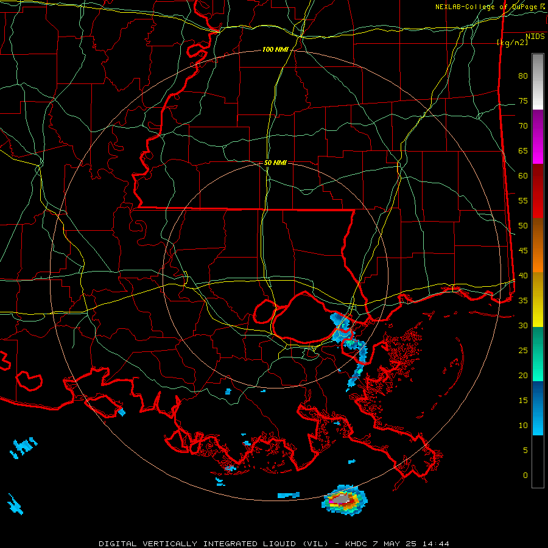
Task: Choose the yellow segment of VIL scale
Action: tap(538, 300)
